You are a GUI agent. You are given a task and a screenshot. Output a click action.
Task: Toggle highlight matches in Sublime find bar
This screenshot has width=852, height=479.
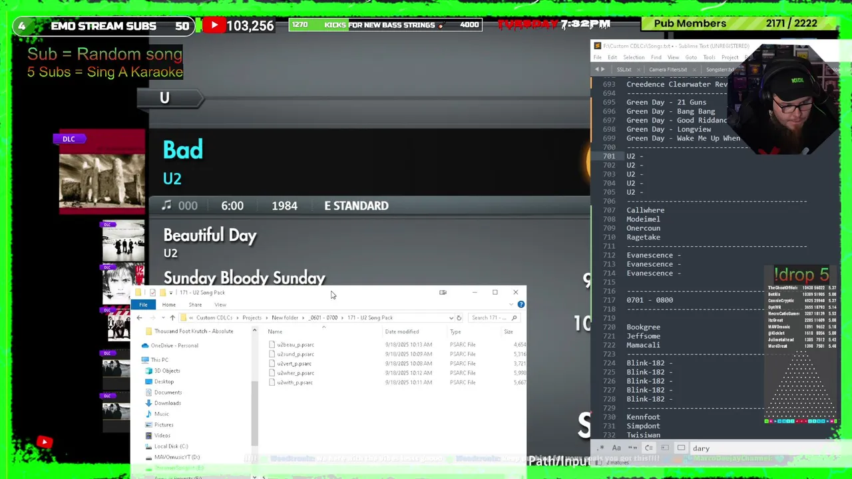pyautogui.click(x=681, y=448)
